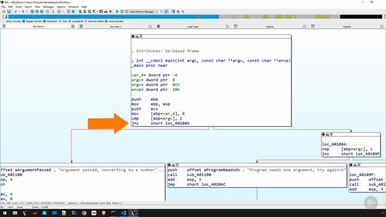The width and height of the screenshot is (386, 217).
Task: Click call sub_401100 in Program needs node
Action: click(189, 175)
